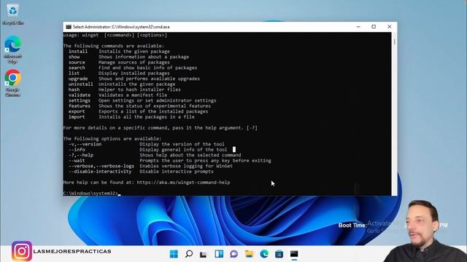Open the taskbar Search magnifier

coord(189,254)
